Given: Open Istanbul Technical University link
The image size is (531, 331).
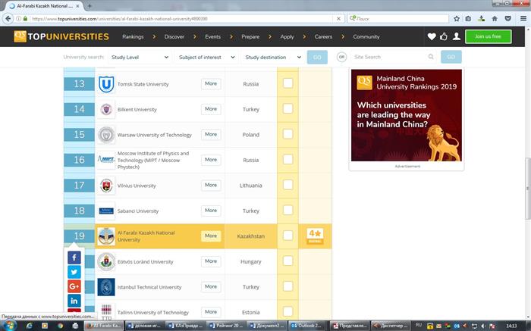Looking at the screenshot, I should pyautogui.click(x=149, y=287).
